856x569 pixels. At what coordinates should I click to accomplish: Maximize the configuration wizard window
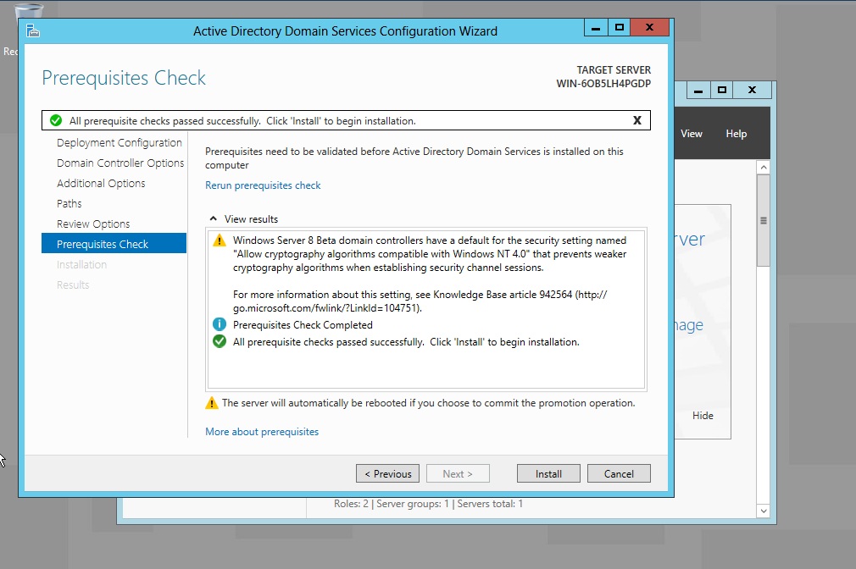coord(619,27)
